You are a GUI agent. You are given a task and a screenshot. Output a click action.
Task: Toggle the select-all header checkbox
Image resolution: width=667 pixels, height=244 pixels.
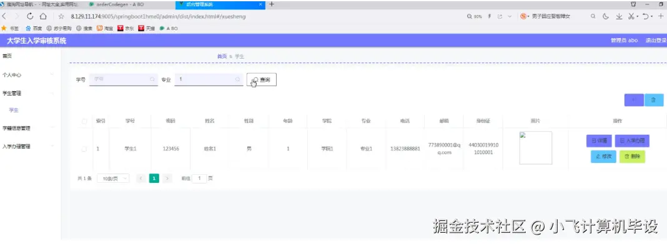point(84,121)
